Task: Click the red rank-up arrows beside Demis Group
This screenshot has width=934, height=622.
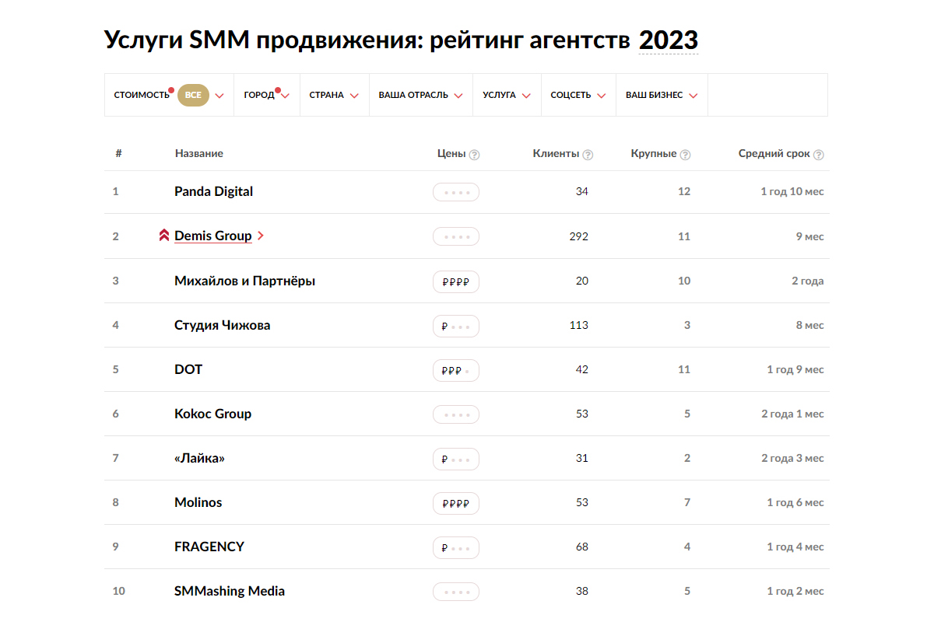Action: click(163, 235)
